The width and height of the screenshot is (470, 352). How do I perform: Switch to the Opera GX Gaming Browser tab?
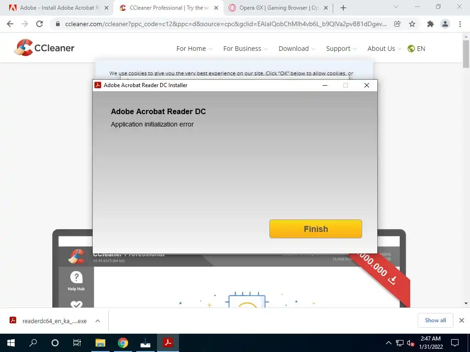click(279, 8)
